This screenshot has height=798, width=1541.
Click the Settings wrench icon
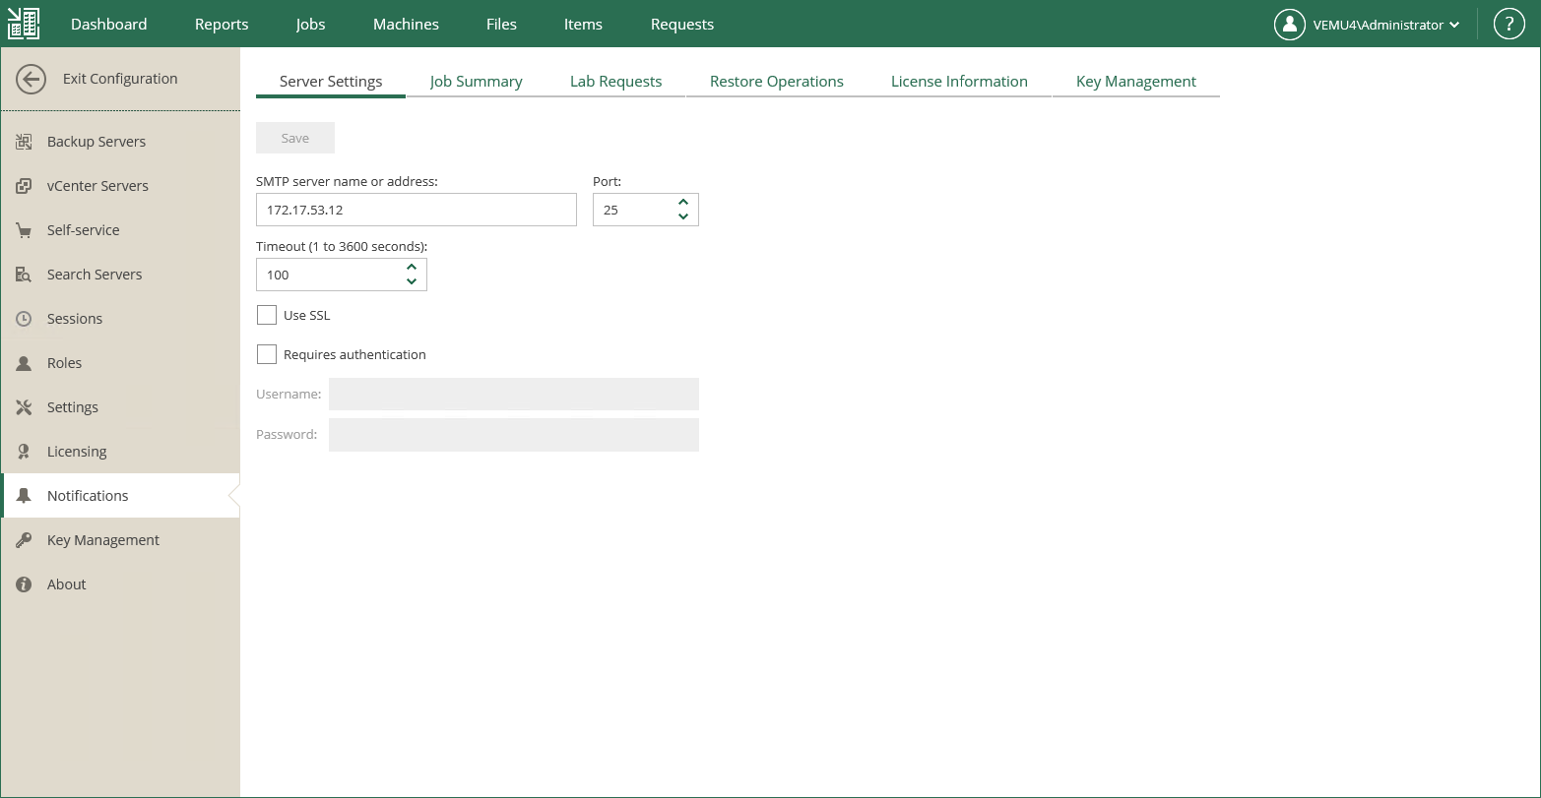24,407
